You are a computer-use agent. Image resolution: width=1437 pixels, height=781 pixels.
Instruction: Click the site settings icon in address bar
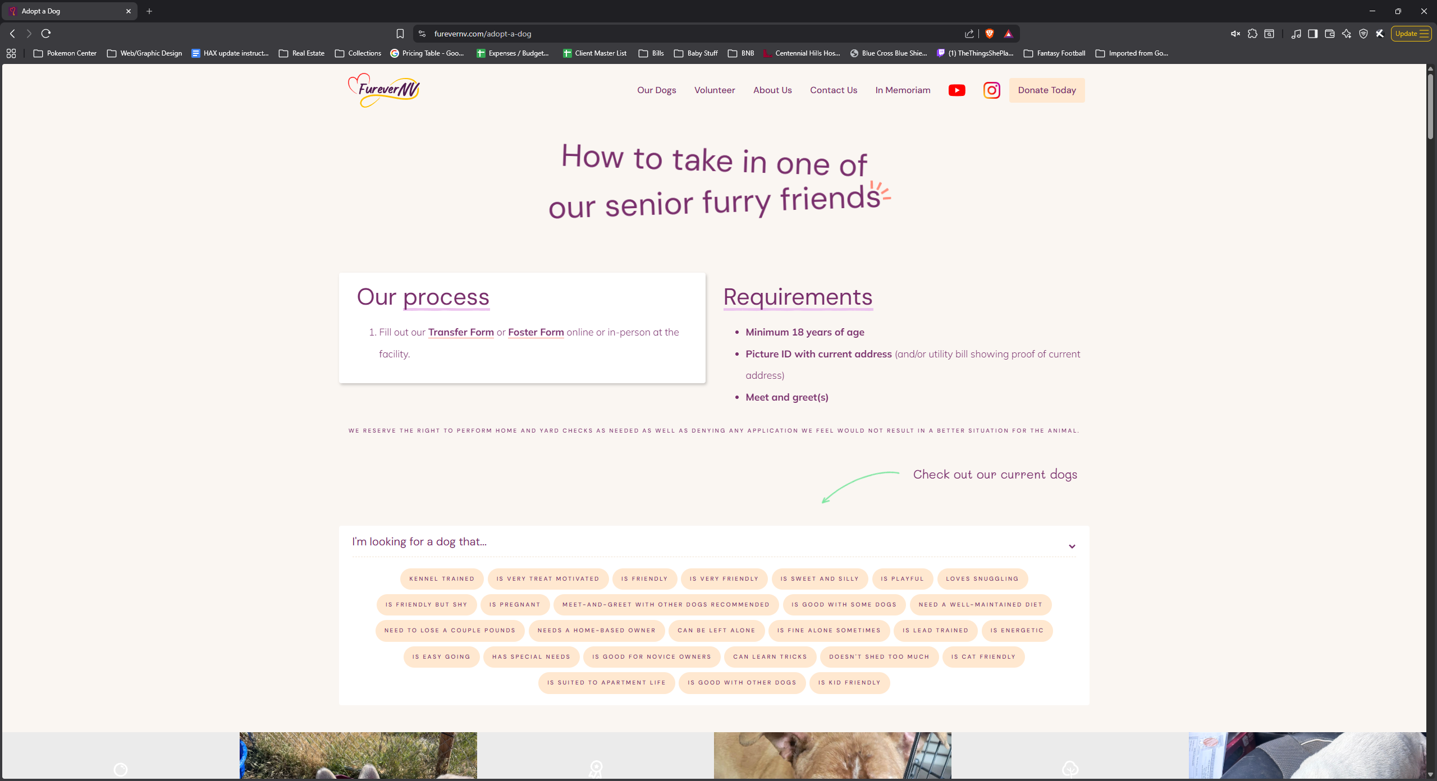pyautogui.click(x=422, y=34)
